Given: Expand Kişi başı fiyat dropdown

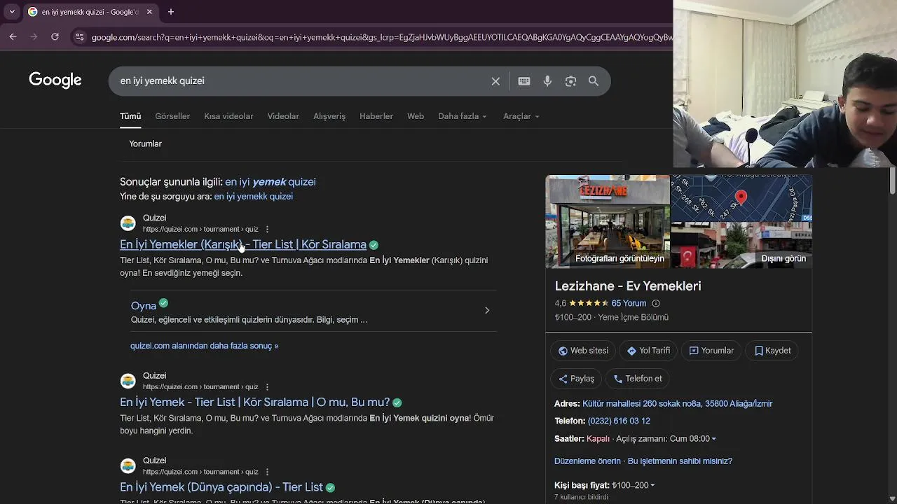Looking at the screenshot, I should (652, 485).
